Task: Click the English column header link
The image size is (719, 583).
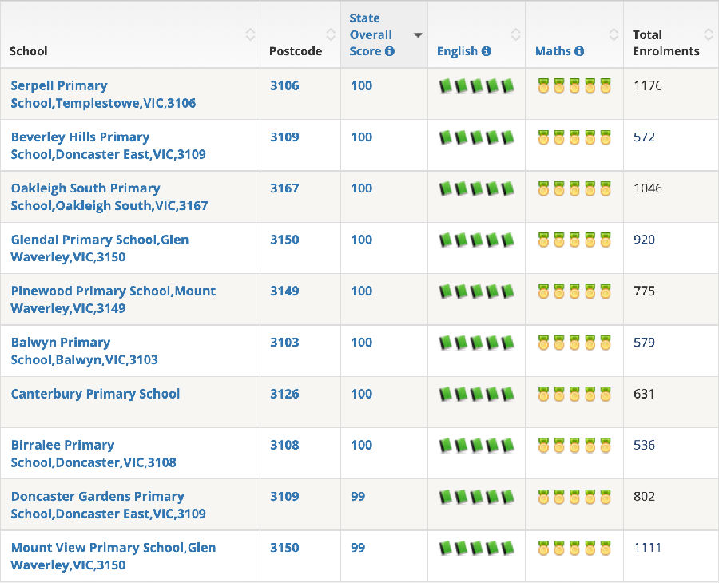Action: click(x=457, y=51)
